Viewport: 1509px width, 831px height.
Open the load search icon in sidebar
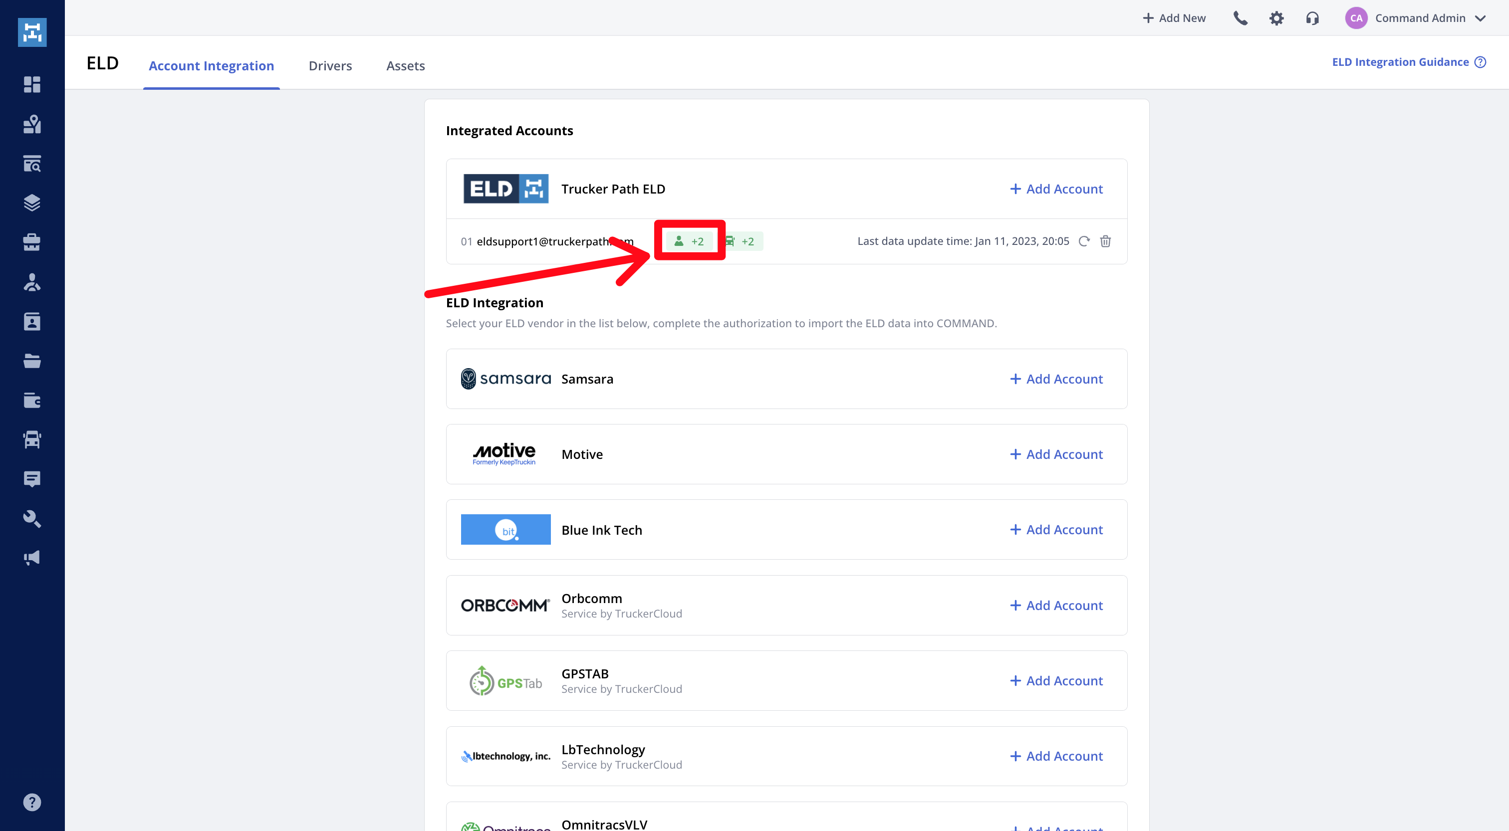click(32, 164)
